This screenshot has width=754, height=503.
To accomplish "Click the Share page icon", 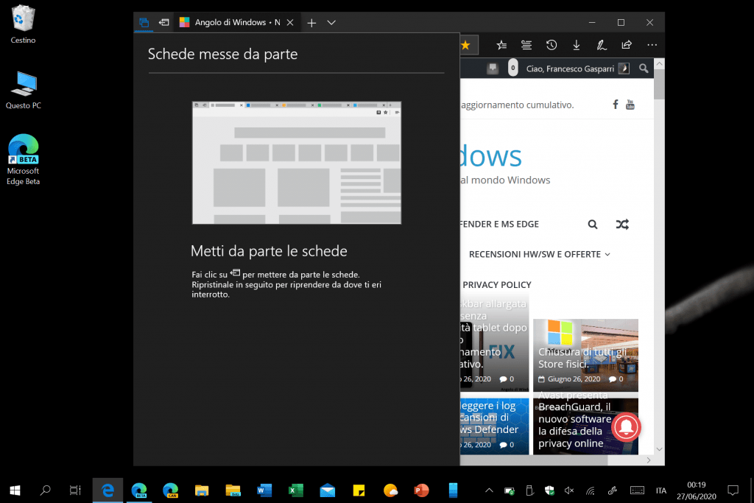I will point(627,45).
